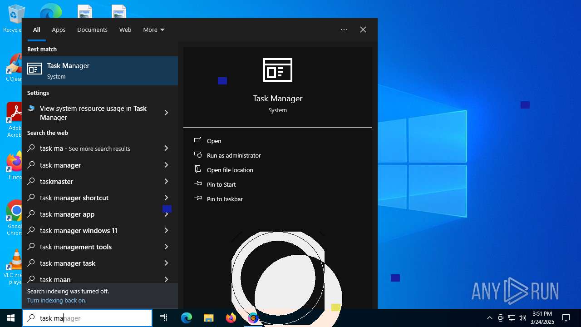Image resolution: width=581 pixels, height=327 pixels.
Task: Click 'Turn indexing back on' link
Action: 57,300
